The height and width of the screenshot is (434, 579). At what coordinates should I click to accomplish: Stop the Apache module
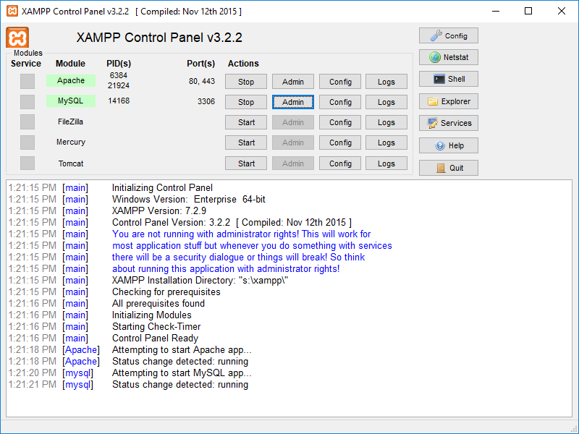click(x=245, y=81)
